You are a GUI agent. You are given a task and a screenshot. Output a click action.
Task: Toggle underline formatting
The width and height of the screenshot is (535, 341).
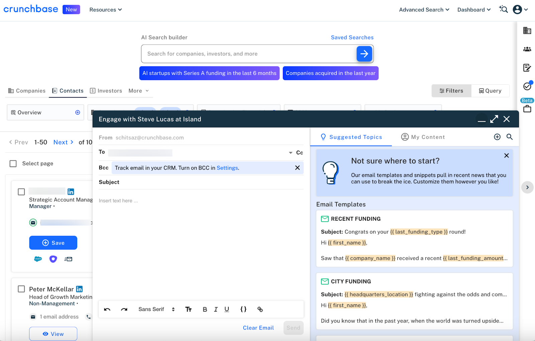click(227, 310)
